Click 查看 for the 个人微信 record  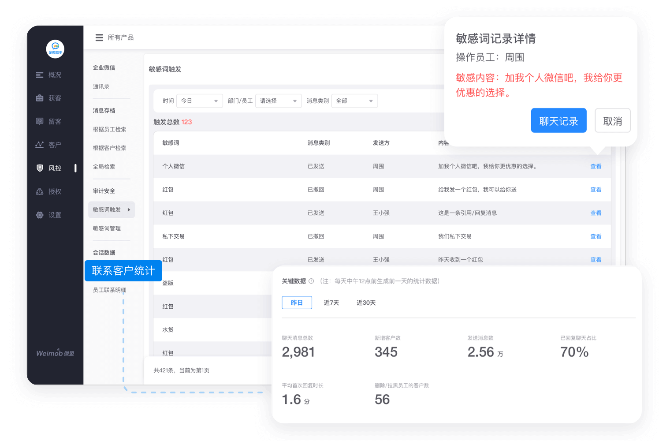point(596,166)
